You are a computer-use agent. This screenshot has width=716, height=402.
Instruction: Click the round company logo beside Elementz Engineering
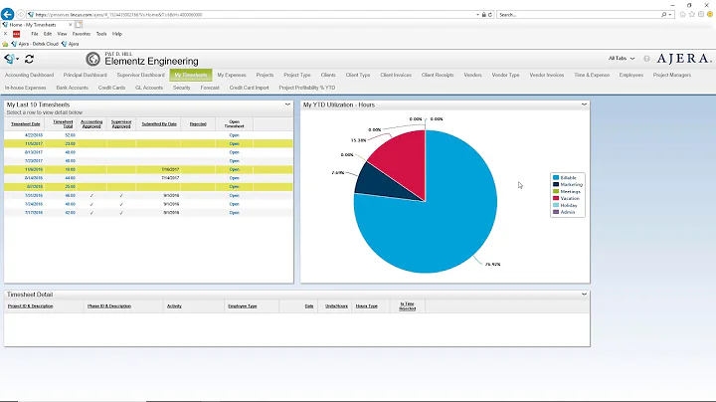(92, 59)
